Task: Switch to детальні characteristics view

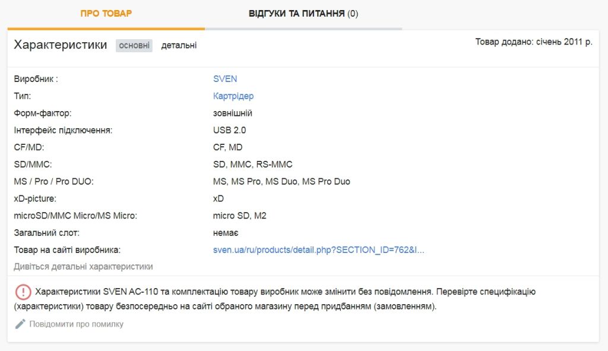Action: click(179, 45)
